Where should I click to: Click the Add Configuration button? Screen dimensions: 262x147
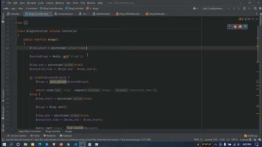[x=213, y=8]
